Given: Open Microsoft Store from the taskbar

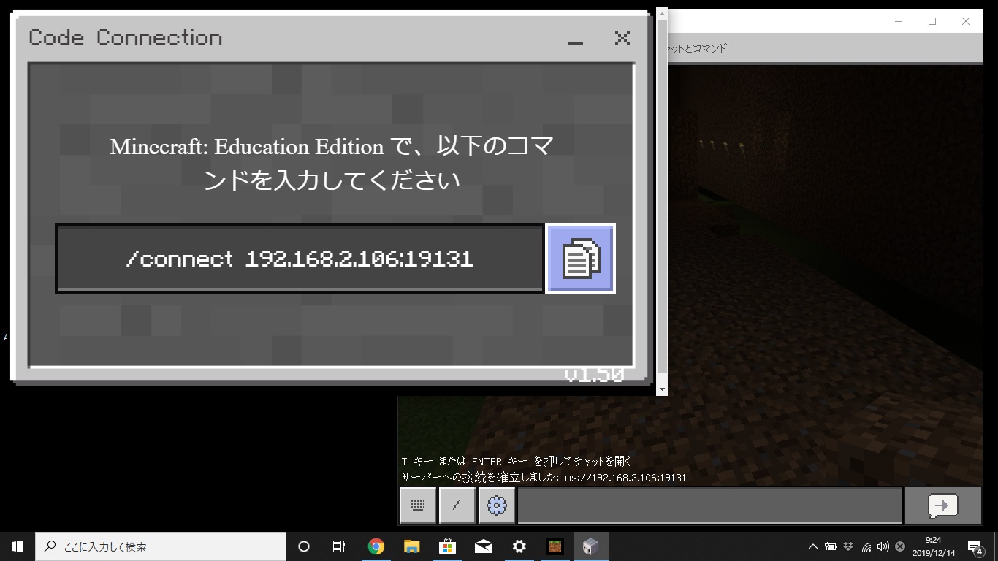Looking at the screenshot, I should coord(448,546).
